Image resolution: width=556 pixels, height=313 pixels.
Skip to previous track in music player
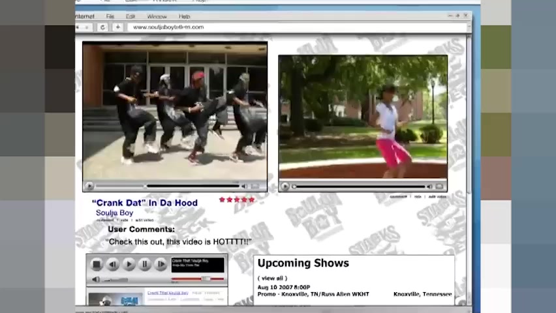pos(112,265)
